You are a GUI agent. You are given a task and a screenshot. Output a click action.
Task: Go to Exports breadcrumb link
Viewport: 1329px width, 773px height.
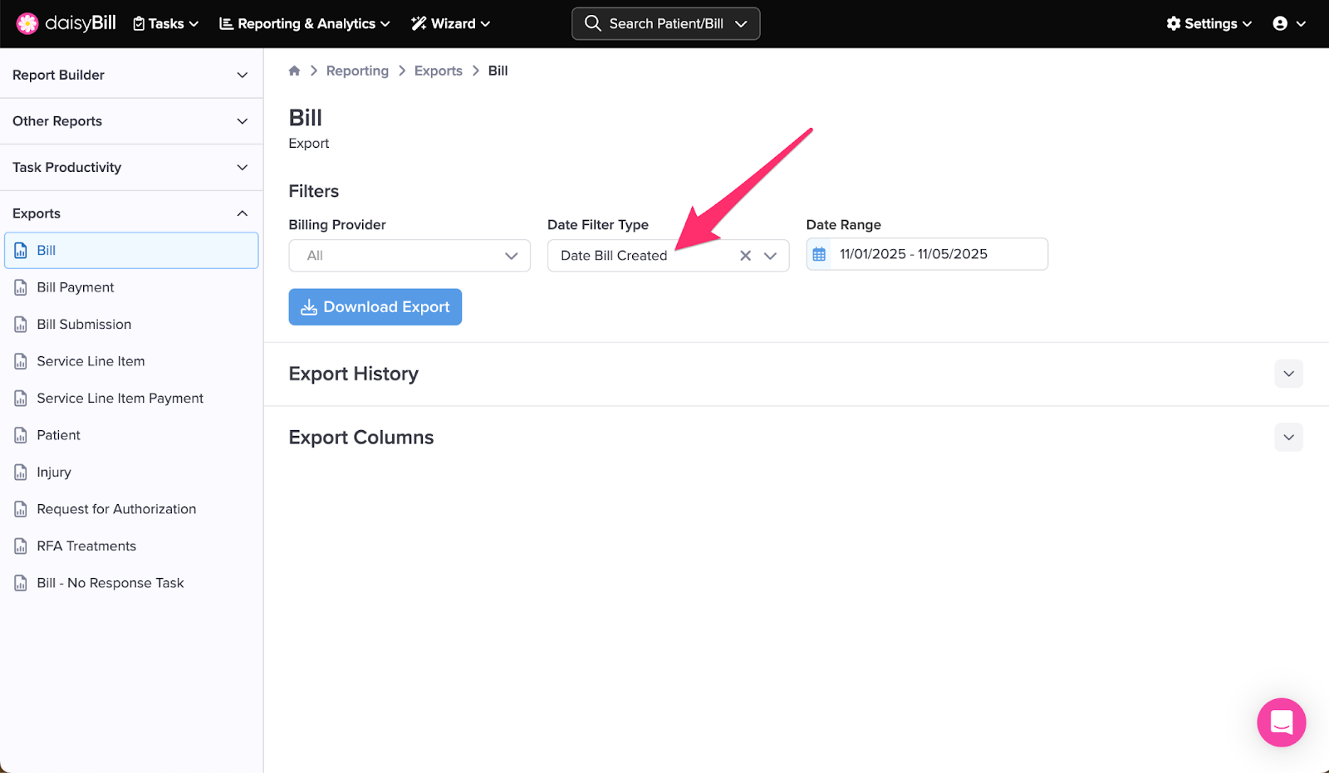pyautogui.click(x=438, y=71)
